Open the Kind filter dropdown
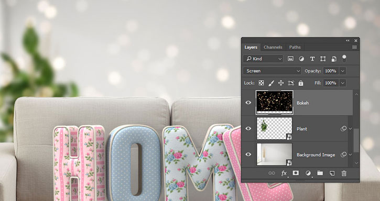This screenshot has height=201, width=380. pos(263,59)
